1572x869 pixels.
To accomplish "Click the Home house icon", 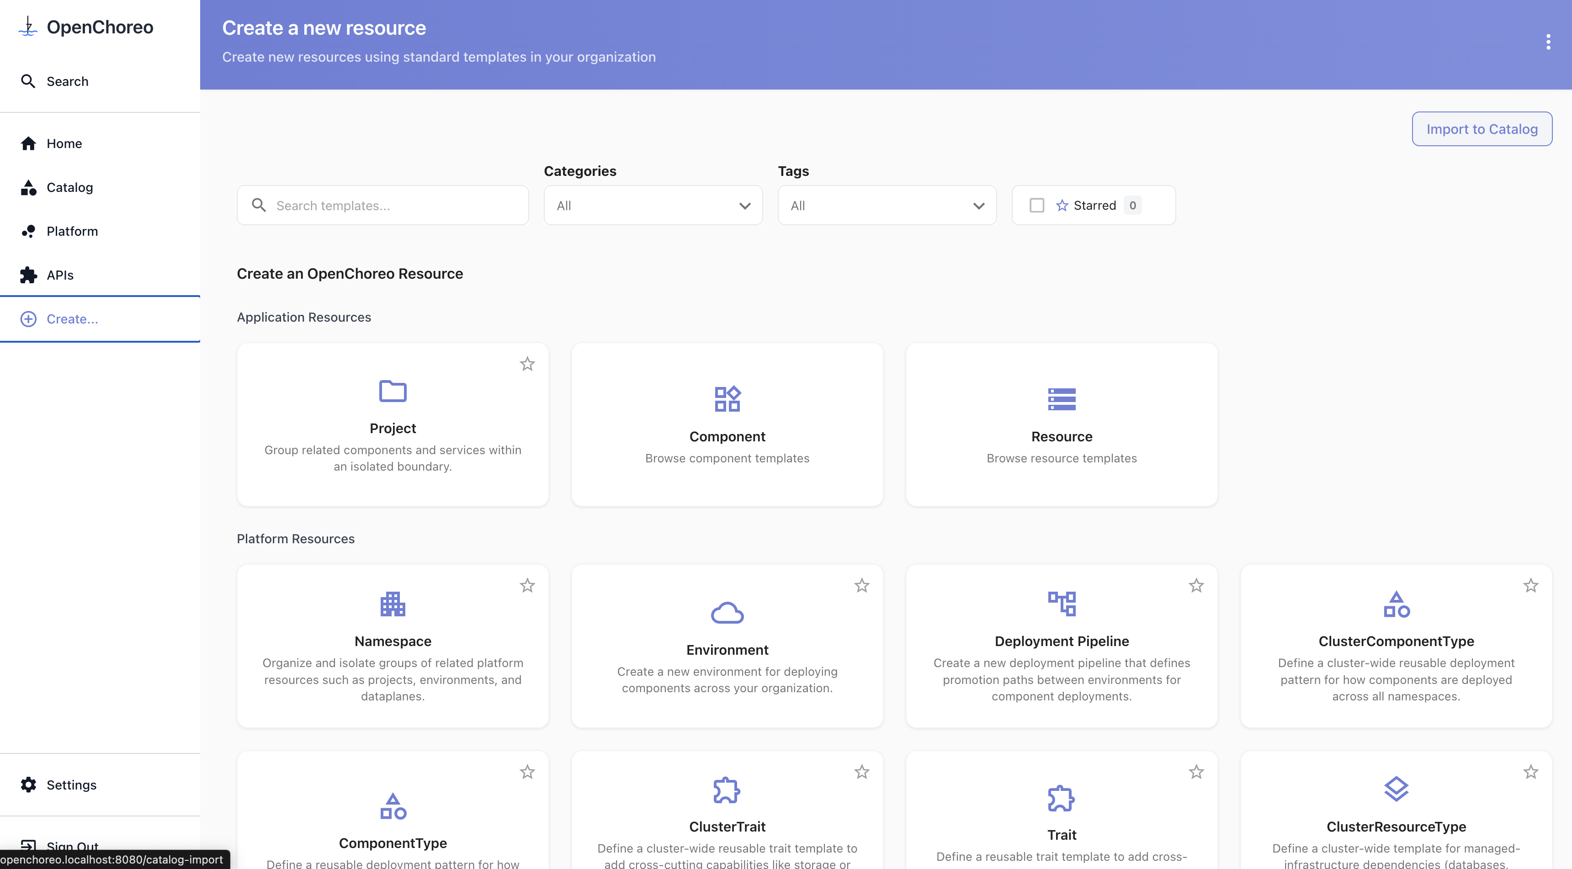I will tap(28, 143).
